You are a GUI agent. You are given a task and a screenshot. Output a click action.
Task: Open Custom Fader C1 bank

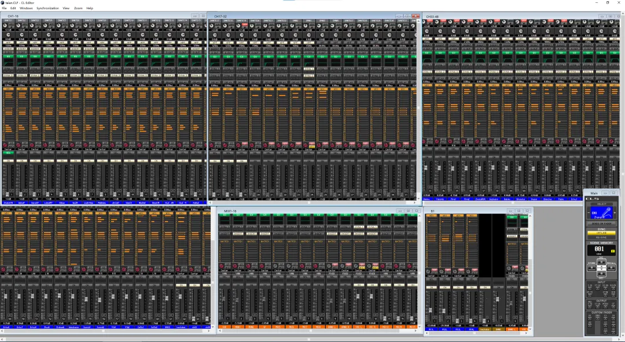click(605, 318)
